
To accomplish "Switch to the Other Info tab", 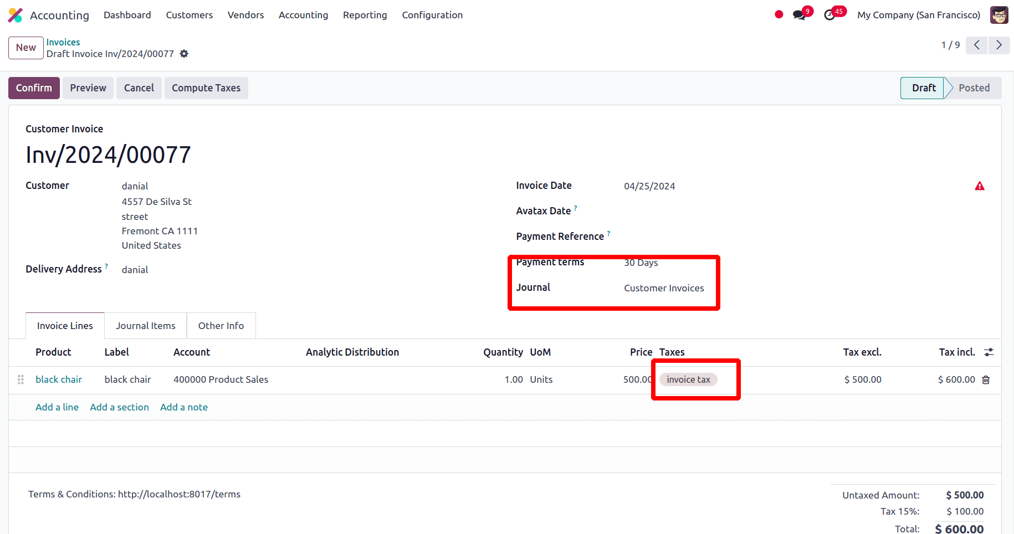I will click(x=221, y=326).
